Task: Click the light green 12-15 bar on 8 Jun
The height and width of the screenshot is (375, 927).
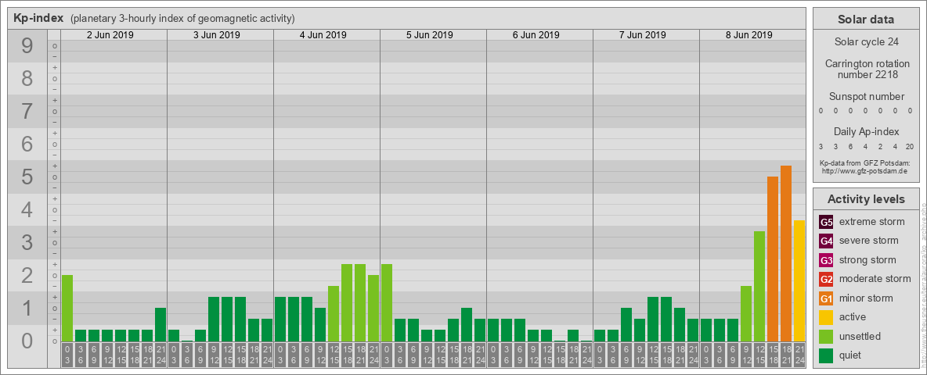Action: point(759,287)
